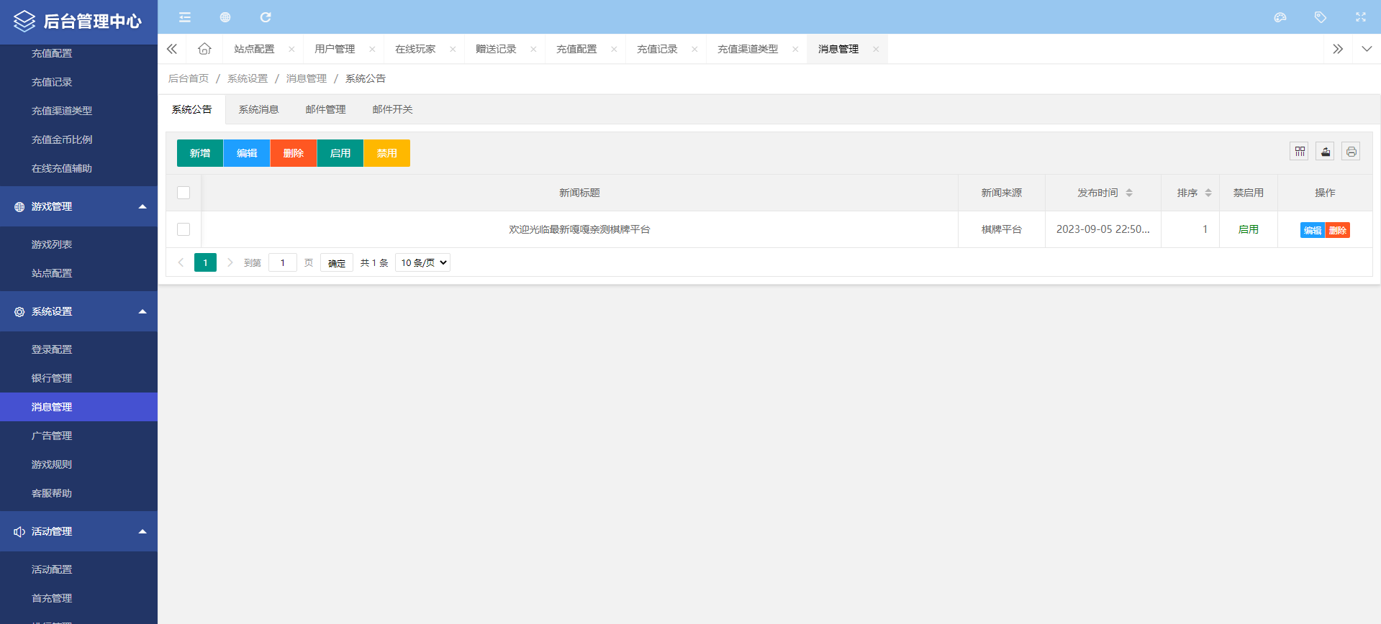Image resolution: width=1381 pixels, height=624 pixels.
Task: Switch to the 系统消息 tab
Action: (258, 109)
